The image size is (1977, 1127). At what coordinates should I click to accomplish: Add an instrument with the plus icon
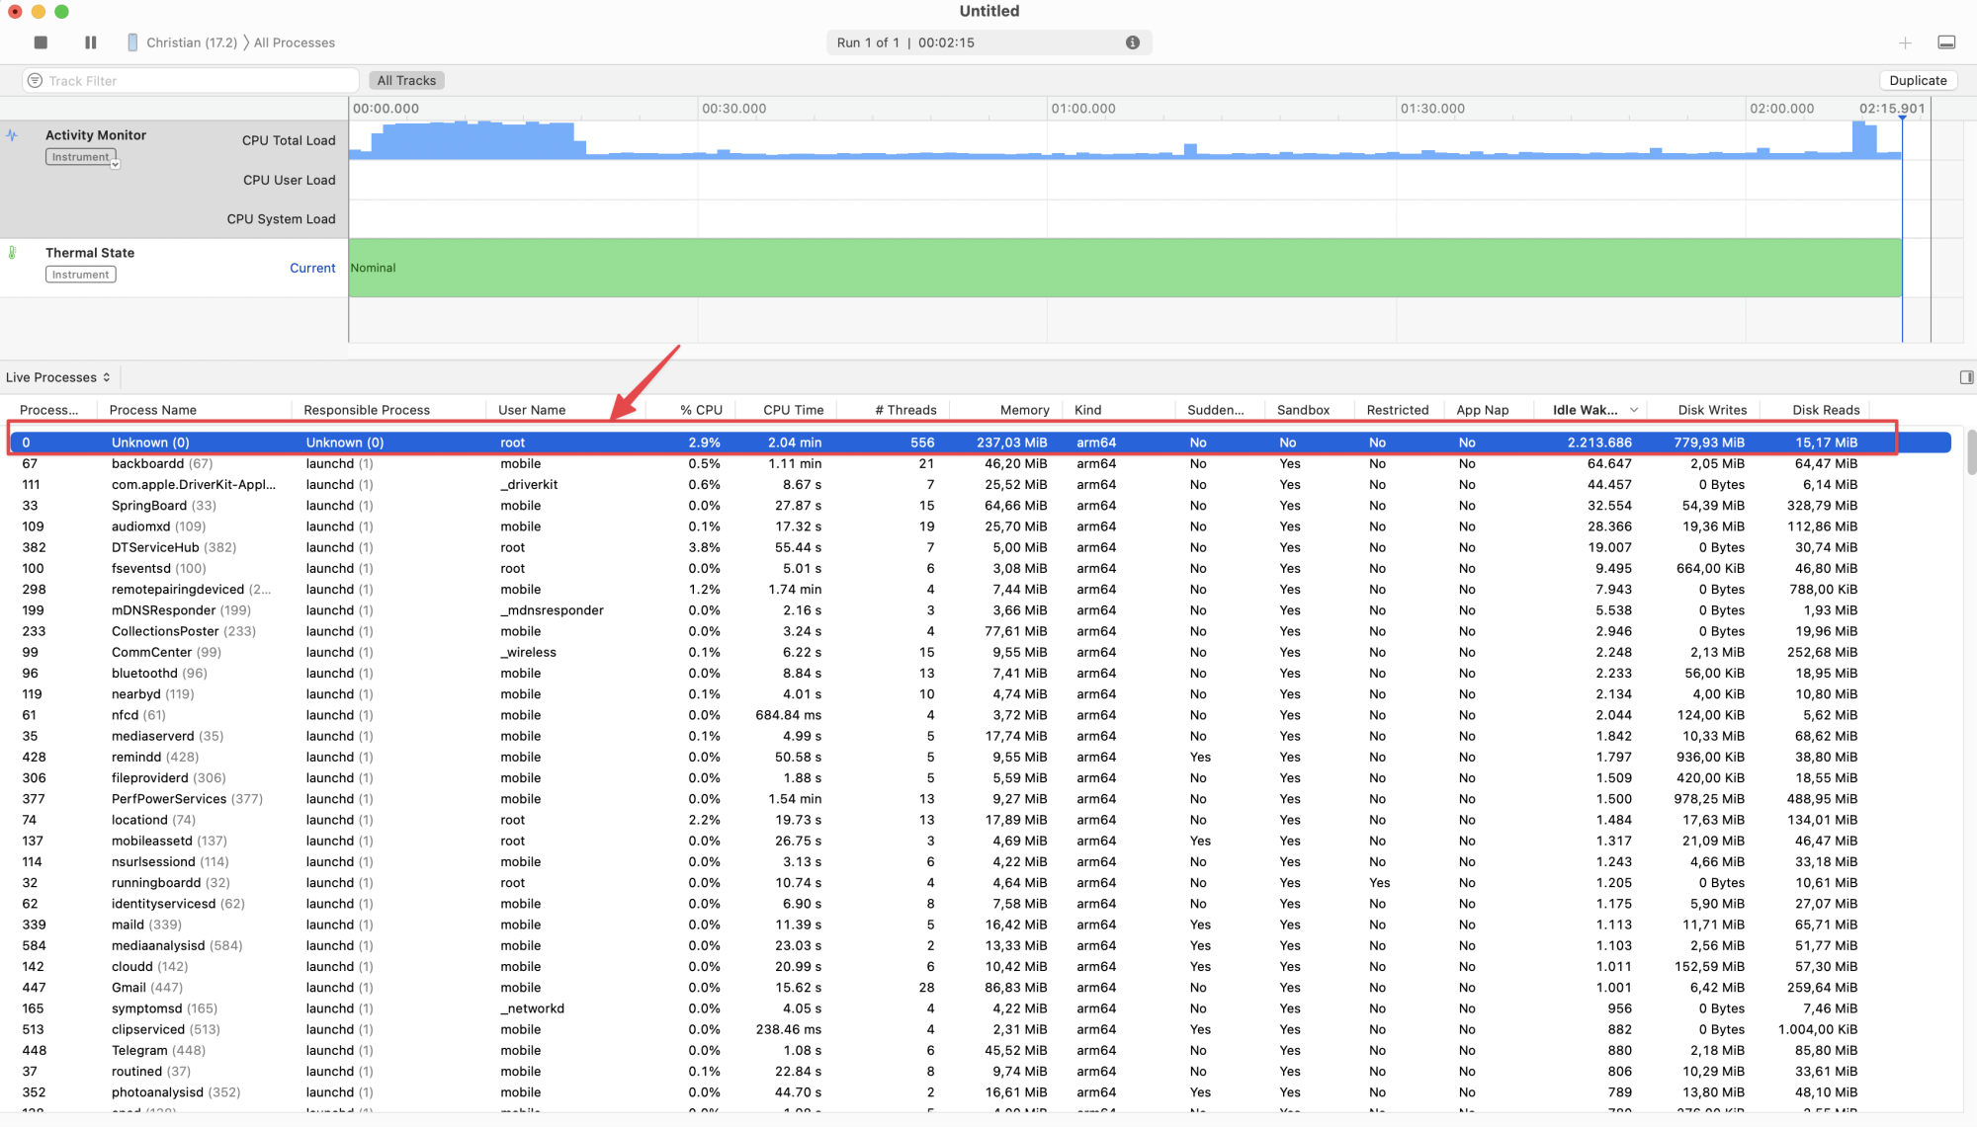click(1905, 42)
